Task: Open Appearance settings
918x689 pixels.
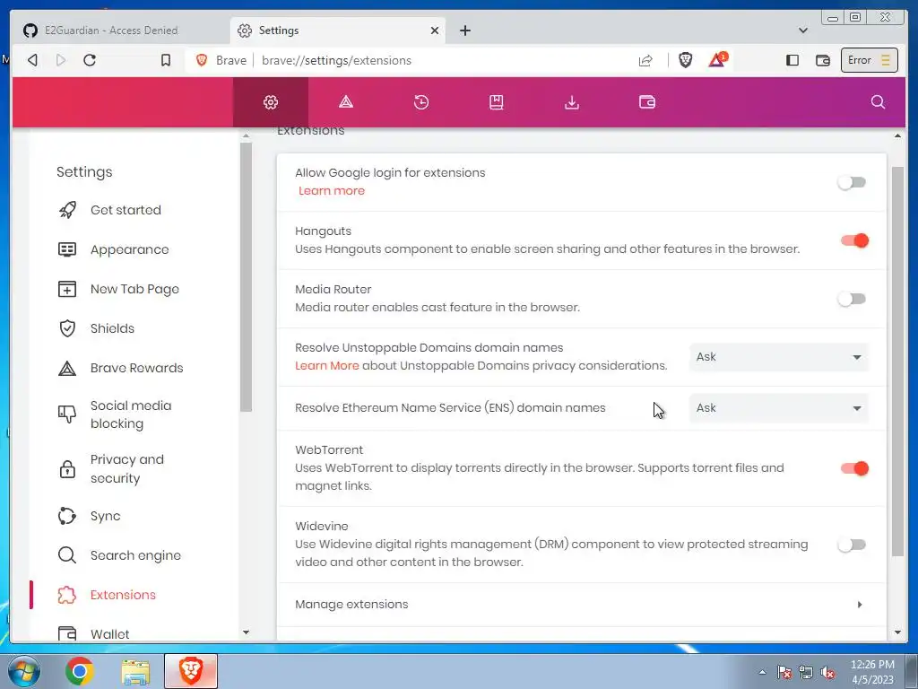Action: [x=129, y=249]
